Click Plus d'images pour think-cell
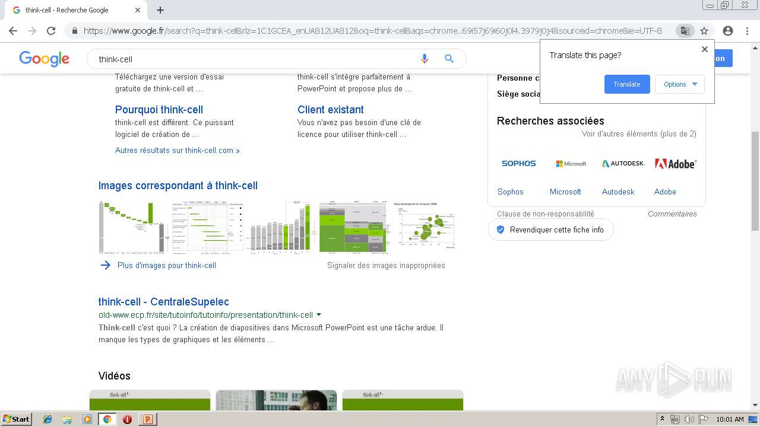760x427 pixels. [167, 266]
